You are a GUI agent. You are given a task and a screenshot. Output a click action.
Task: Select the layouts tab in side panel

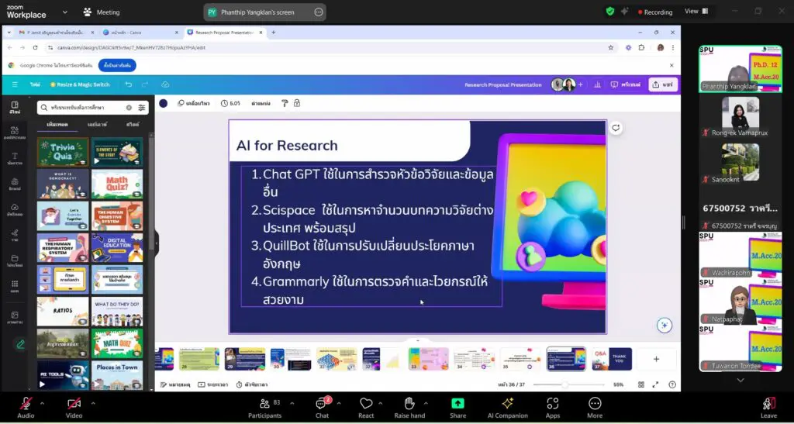[97, 124]
